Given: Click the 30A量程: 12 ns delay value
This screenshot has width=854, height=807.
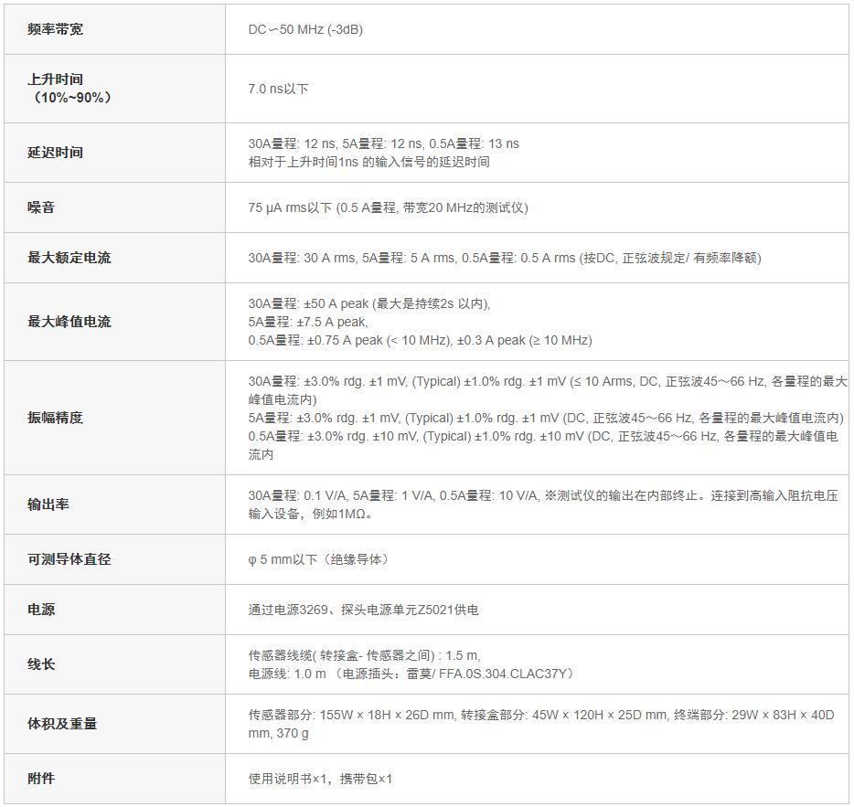Looking at the screenshot, I should coord(298,143).
